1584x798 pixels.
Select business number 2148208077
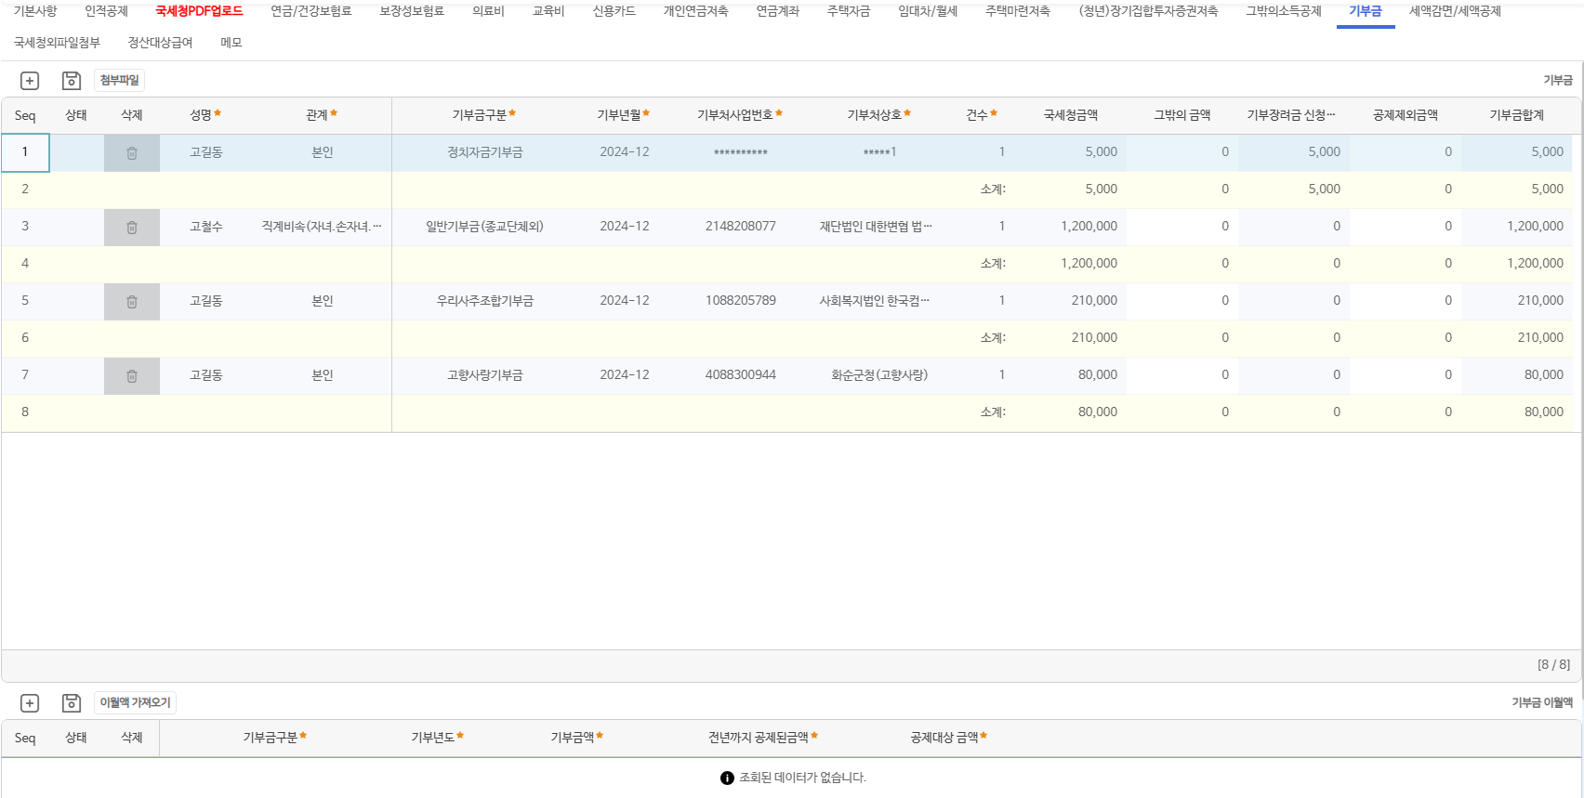pos(741,227)
